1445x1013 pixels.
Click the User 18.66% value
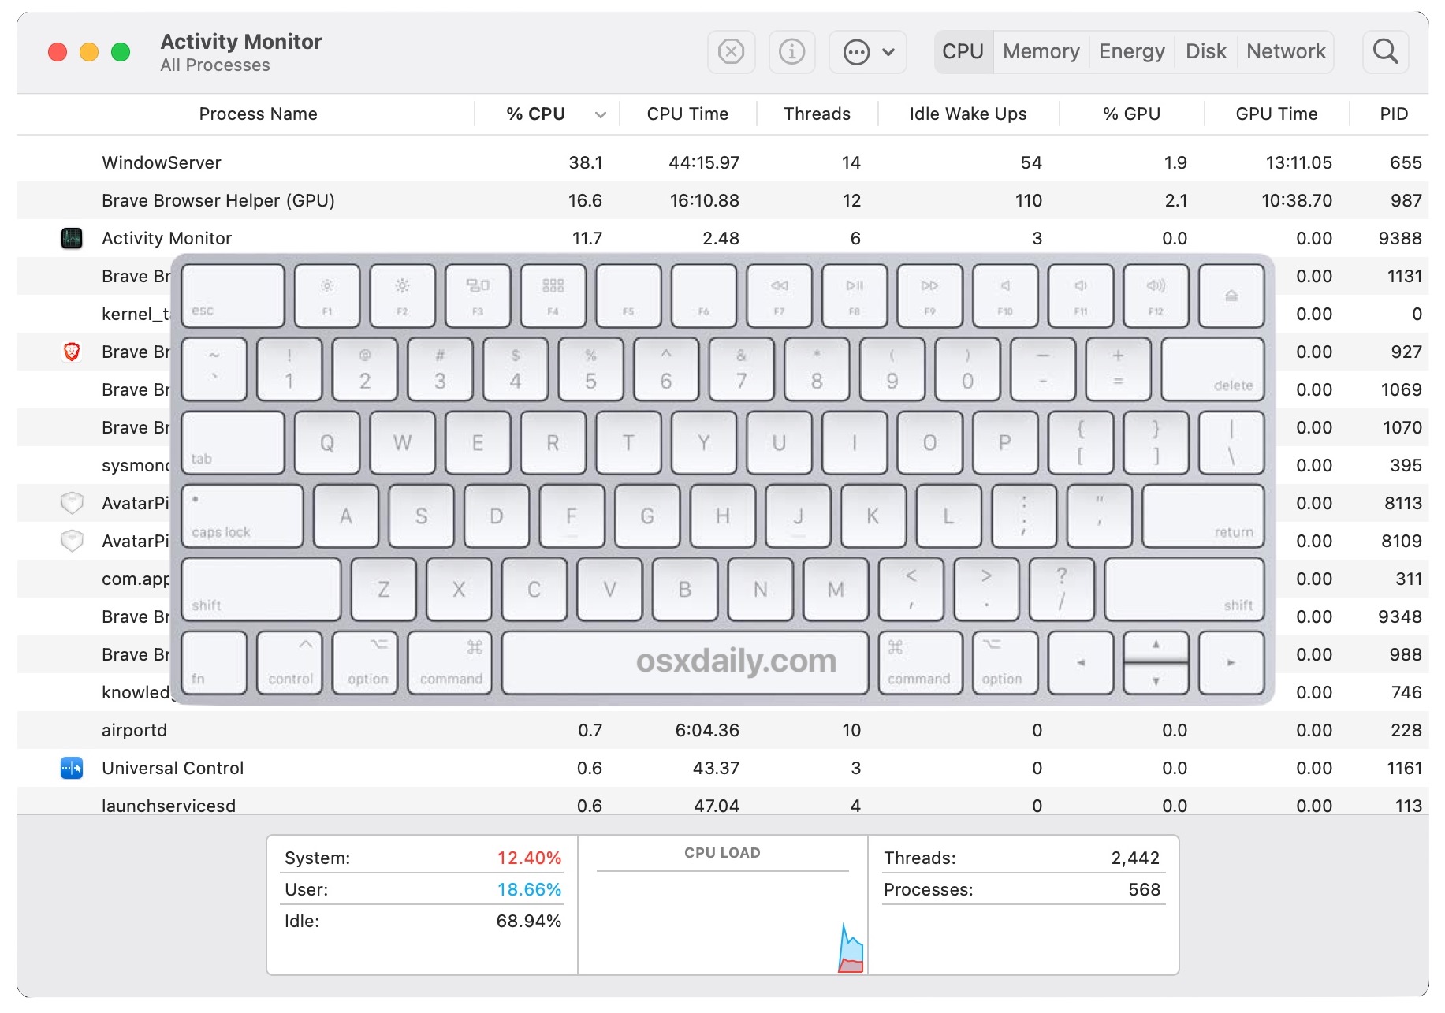pyautogui.click(x=529, y=889)
